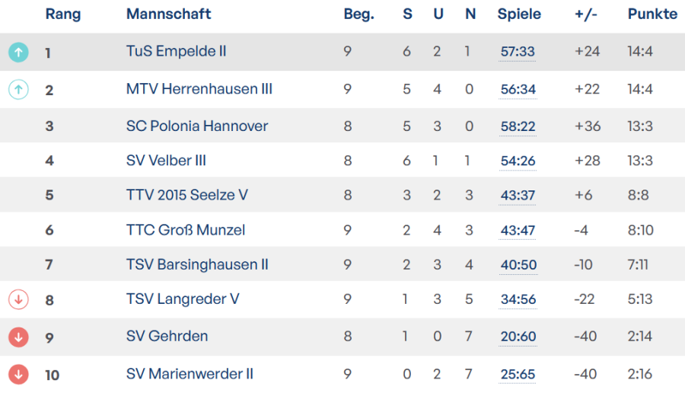Open SV Gehrden team page
The width and height of the screenshot is (685, 393).
click(x=167, y=336)
